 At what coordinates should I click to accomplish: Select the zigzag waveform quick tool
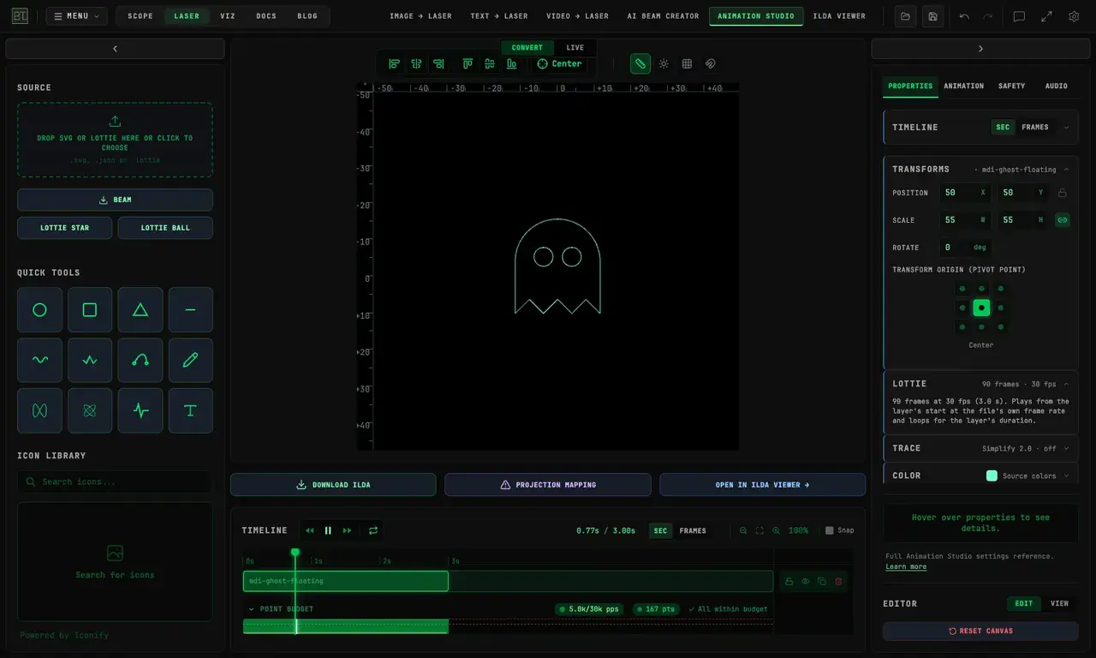click(90, 361)
